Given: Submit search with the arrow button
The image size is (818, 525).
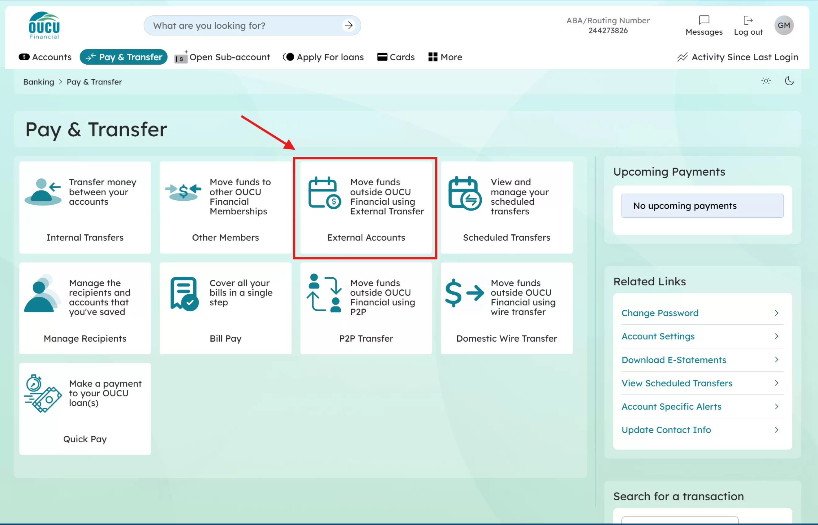Looking at the screenshot, I should [348, 25].
